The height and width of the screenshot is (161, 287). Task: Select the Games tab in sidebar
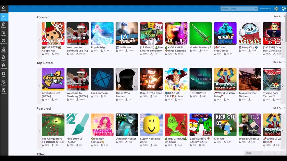4,17
